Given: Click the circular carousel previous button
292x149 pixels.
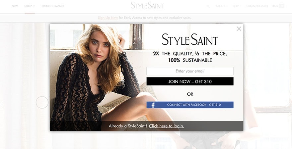Looking at the screenshot, I should (42, 102).
